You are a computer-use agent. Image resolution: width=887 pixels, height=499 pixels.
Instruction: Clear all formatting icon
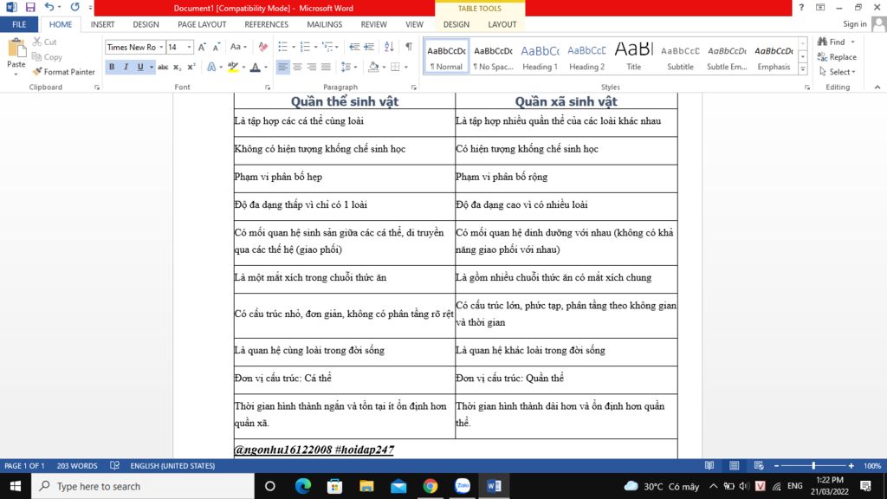tap(263, 47)
